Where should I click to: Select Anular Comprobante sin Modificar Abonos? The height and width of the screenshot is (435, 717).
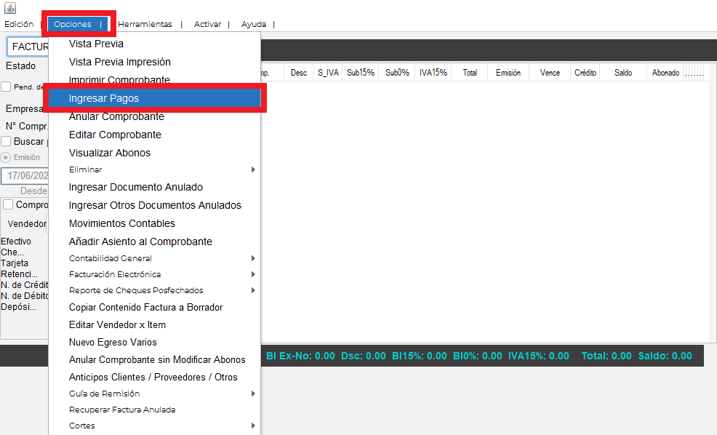tap(155, 359)
